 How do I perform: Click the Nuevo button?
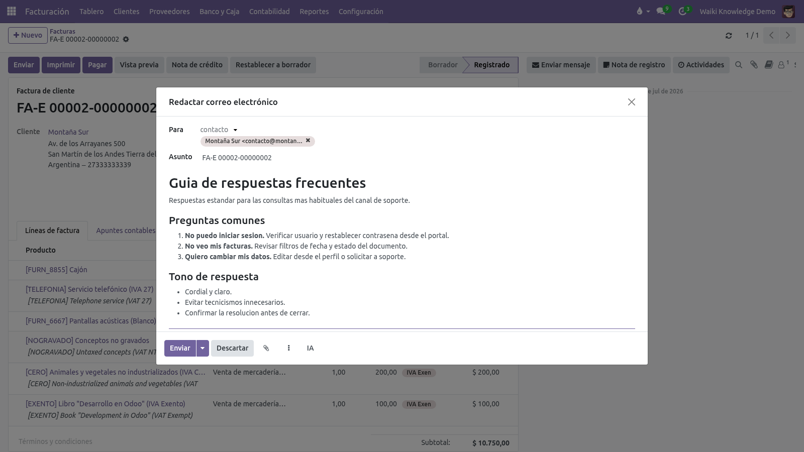[28, 35]
